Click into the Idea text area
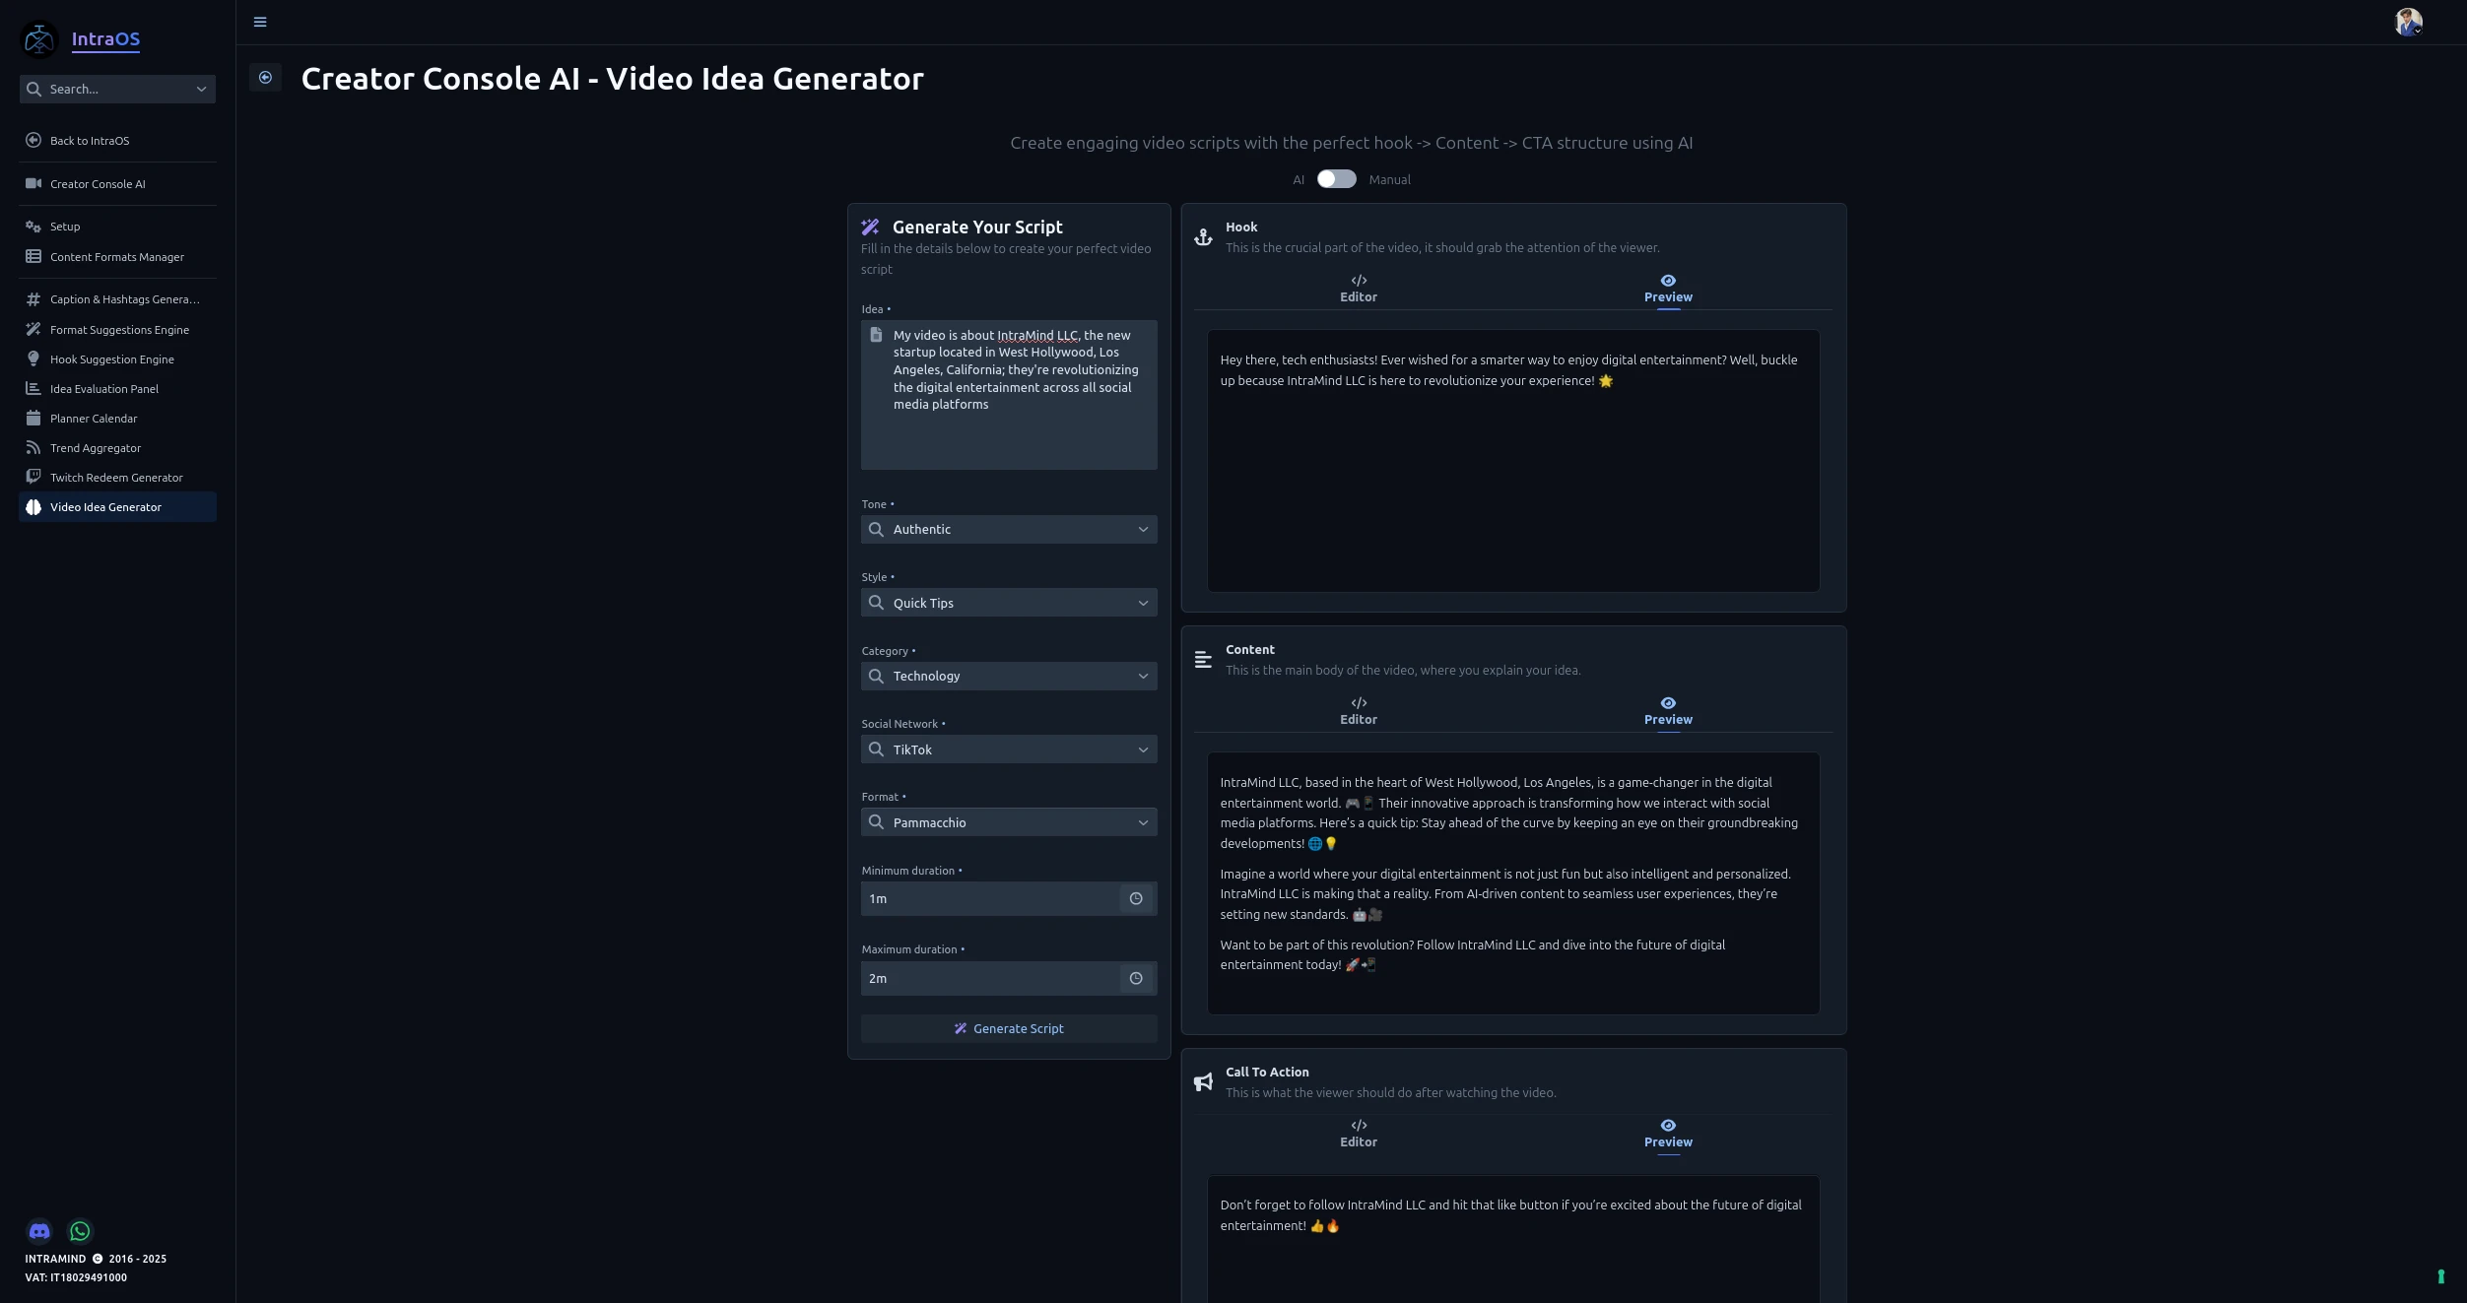The image size is (2467, 1303). click(x=1015, y=414)
